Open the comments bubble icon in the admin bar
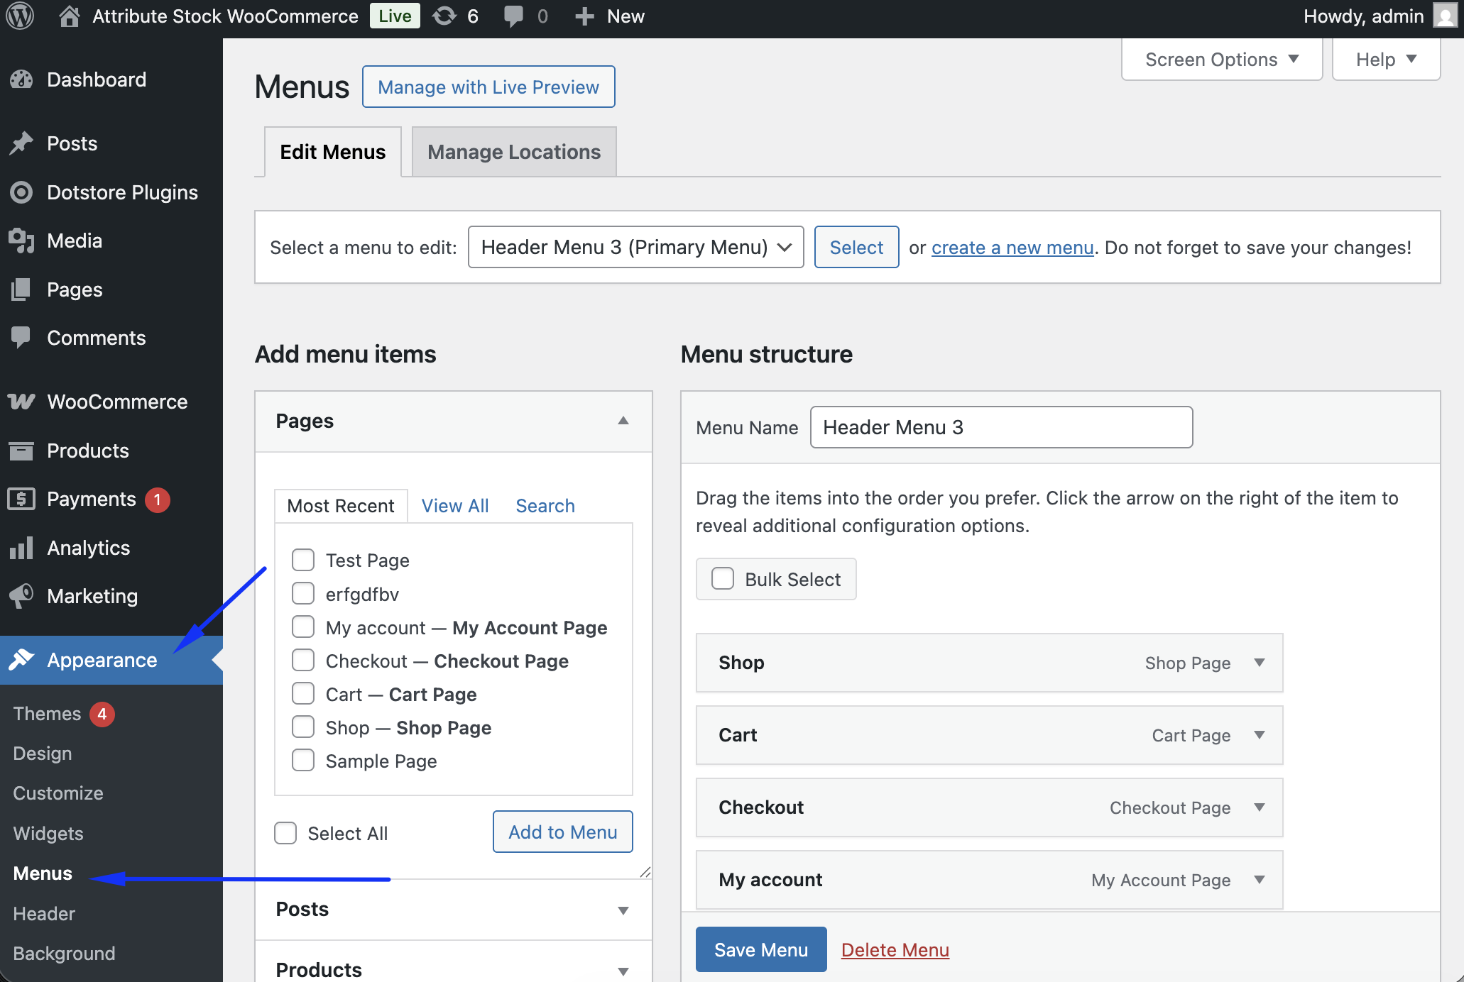Image resolution: width=1464 pixels, height=982 pixels. [513, 16]
